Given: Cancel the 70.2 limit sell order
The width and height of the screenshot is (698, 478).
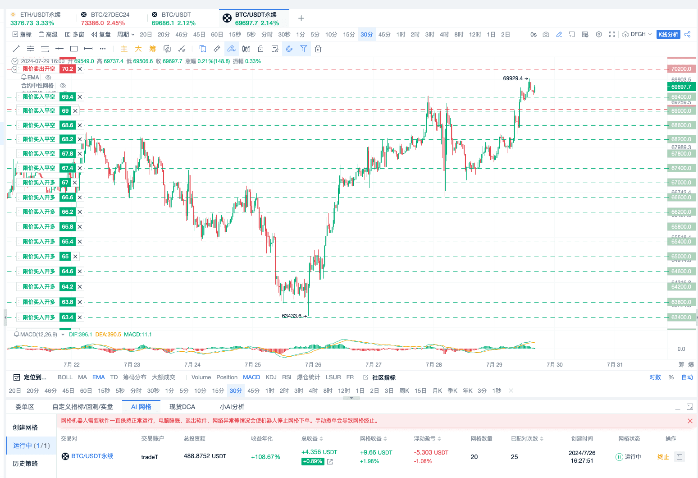Looking at the screenshot, I should [80, 69].
